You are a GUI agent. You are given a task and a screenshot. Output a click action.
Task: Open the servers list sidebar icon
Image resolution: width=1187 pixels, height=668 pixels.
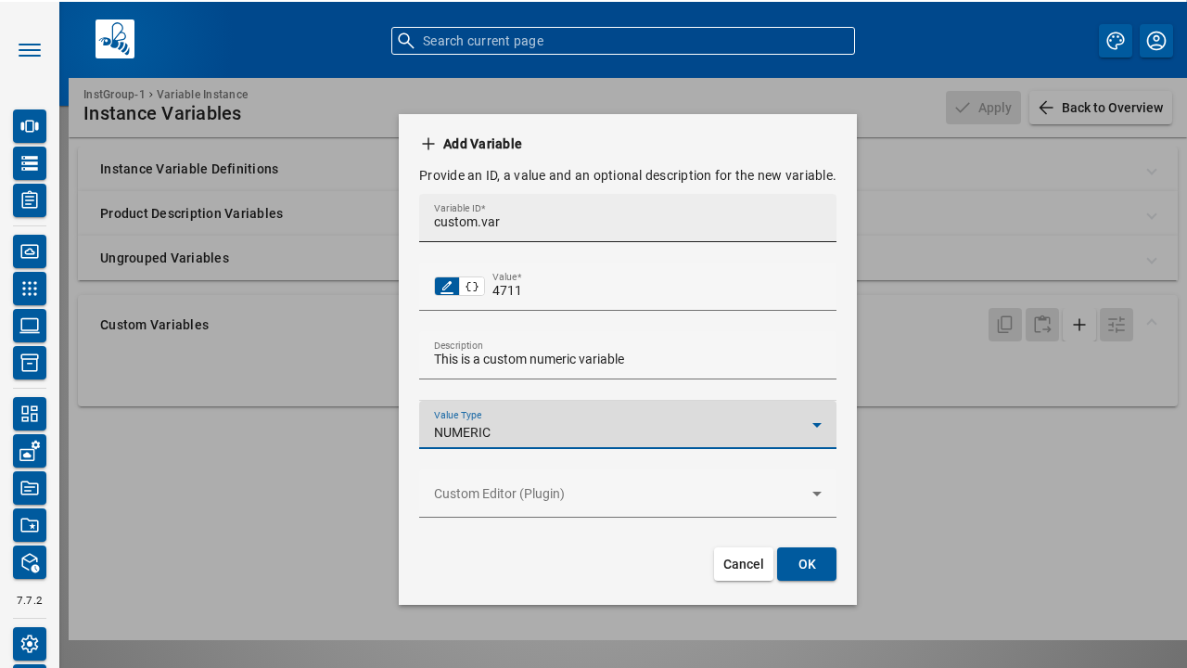pyautogui.click(x=30, y=163)
